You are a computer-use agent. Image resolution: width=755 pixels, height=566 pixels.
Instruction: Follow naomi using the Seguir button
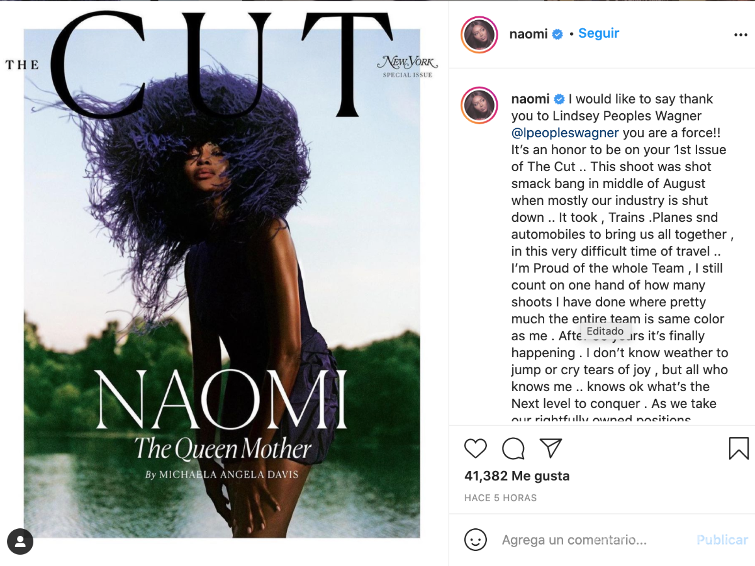point(598,33)
